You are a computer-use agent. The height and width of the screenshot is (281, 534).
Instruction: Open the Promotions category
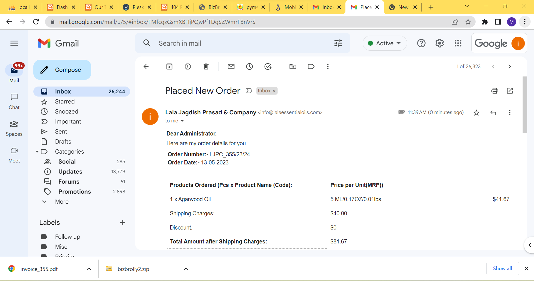pos(75,192)
